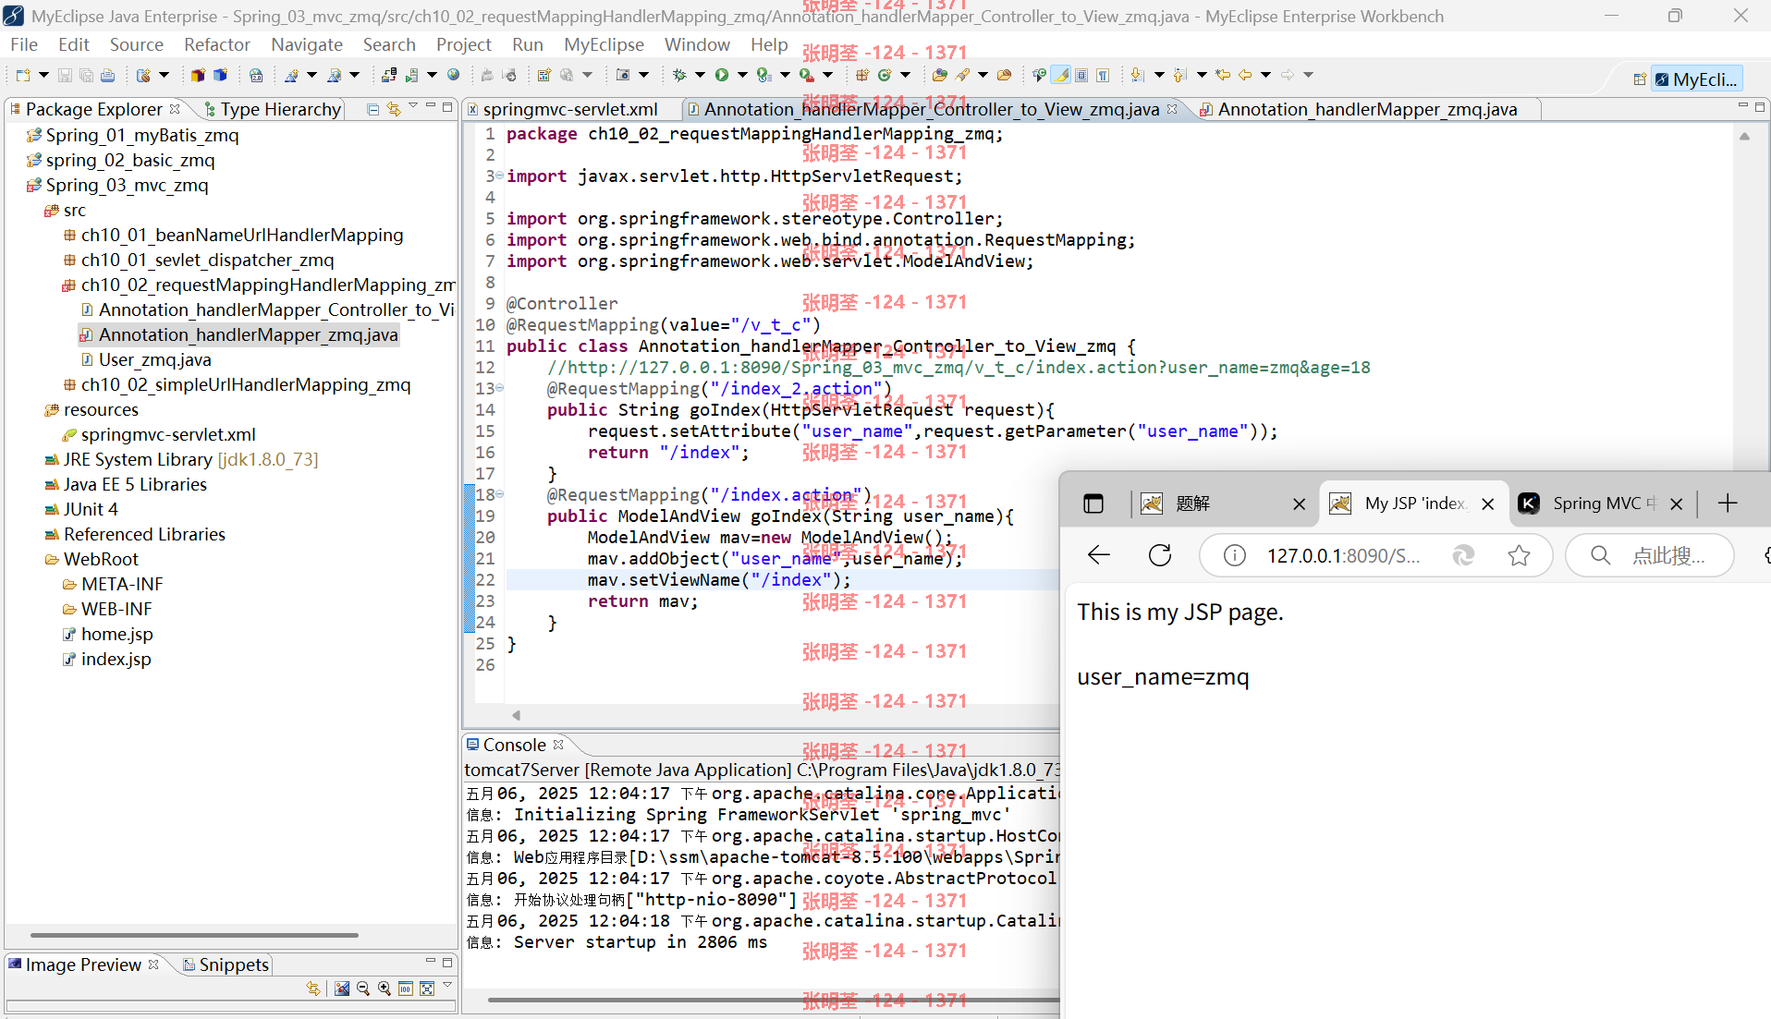Click the Print icon in toolbar

[x=108, y=76]
